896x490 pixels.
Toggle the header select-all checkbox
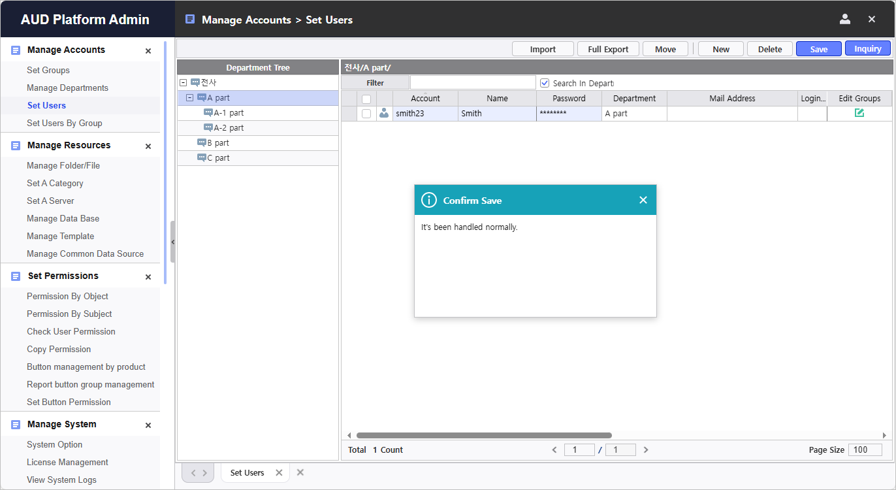coord(366,99)
